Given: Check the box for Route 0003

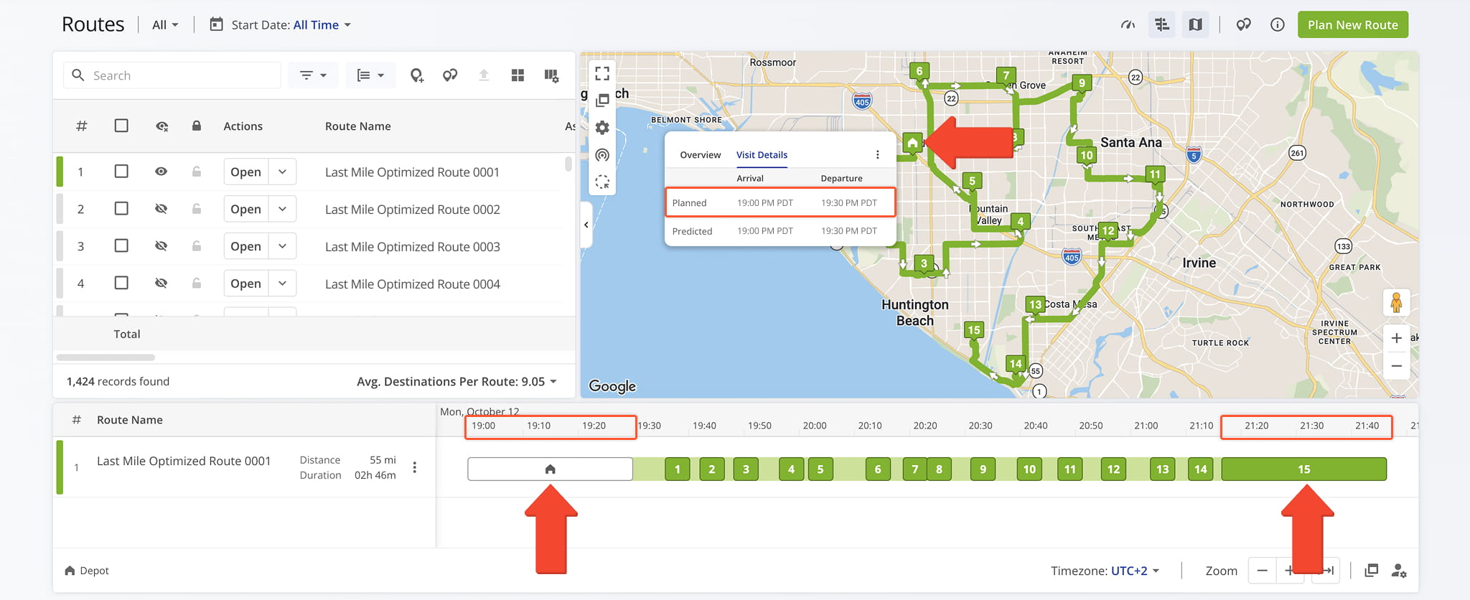Looking at the screenshot, I should pos(121,246).
